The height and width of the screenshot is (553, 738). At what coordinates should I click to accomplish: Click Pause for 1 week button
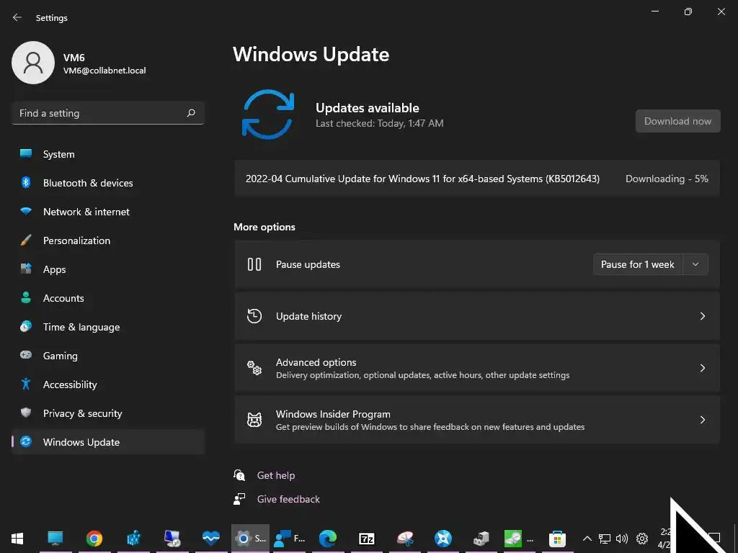click(x=637, y=264)
